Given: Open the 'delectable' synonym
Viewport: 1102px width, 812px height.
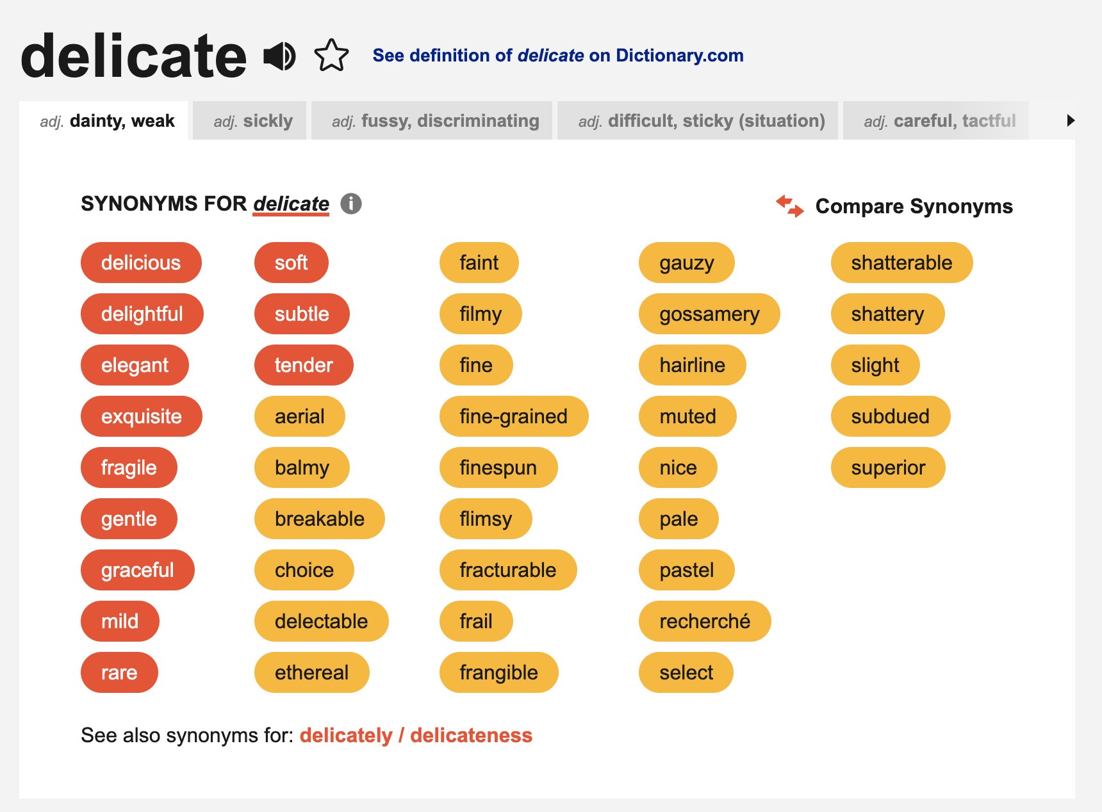Looking at the screenshot, I should pyautogui.click(x=322, y=621).
